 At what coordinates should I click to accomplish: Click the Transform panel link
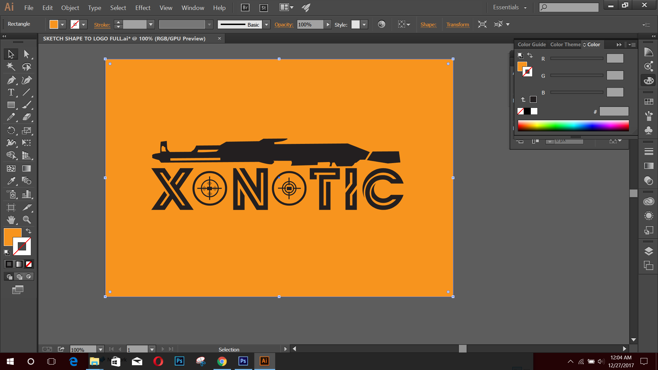[458, 25]
